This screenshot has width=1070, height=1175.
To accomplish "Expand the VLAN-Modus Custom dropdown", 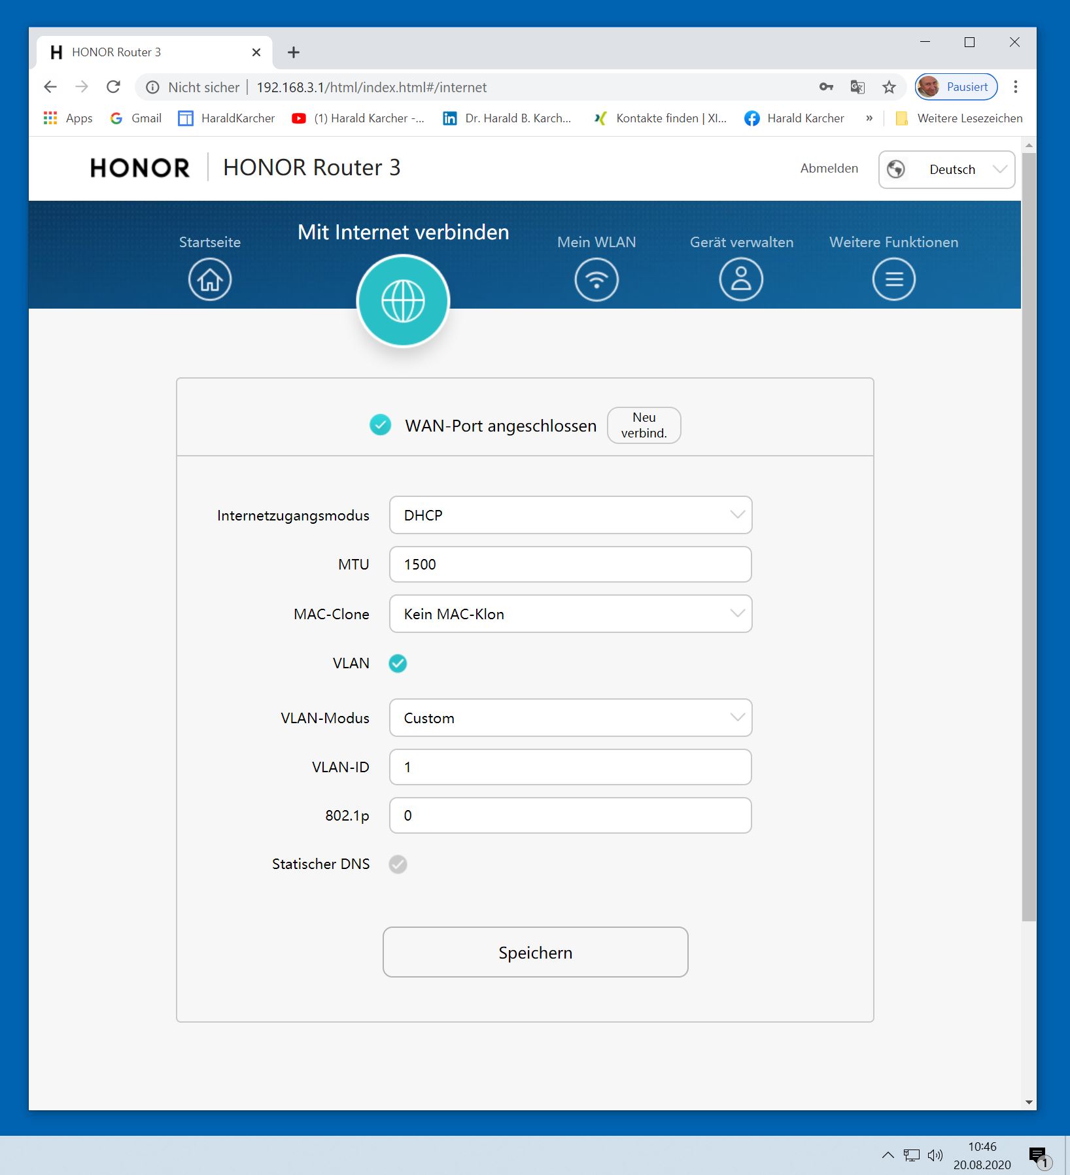I will [570, 718].
